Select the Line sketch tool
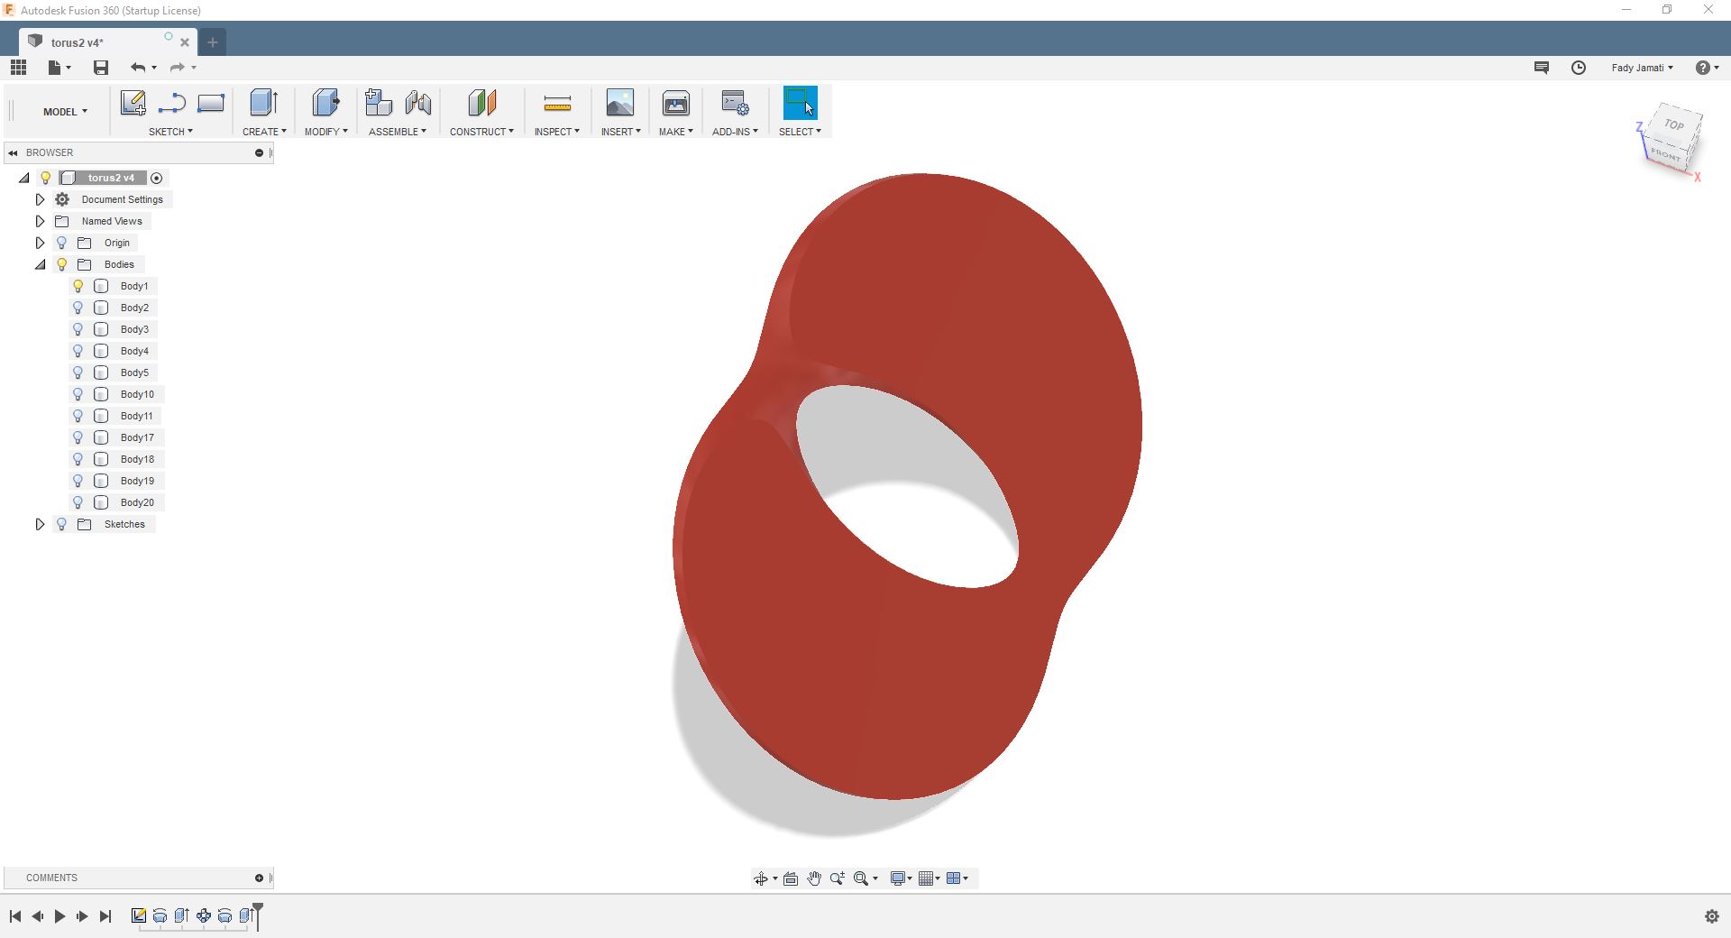Image resolution: width=1731 pixels, height=938 pixels. click(x=171, y=103)
